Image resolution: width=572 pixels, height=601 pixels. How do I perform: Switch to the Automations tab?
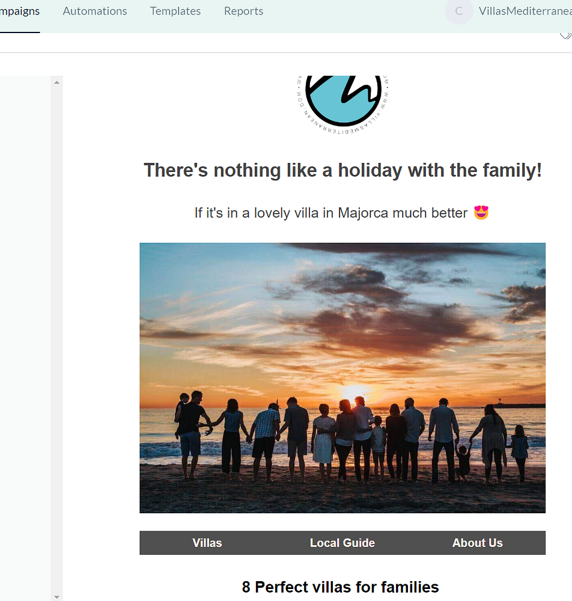click(94, 11)
